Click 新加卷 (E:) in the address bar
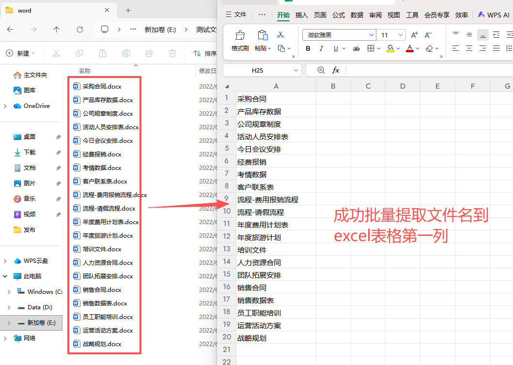 [x=160, y=30]
